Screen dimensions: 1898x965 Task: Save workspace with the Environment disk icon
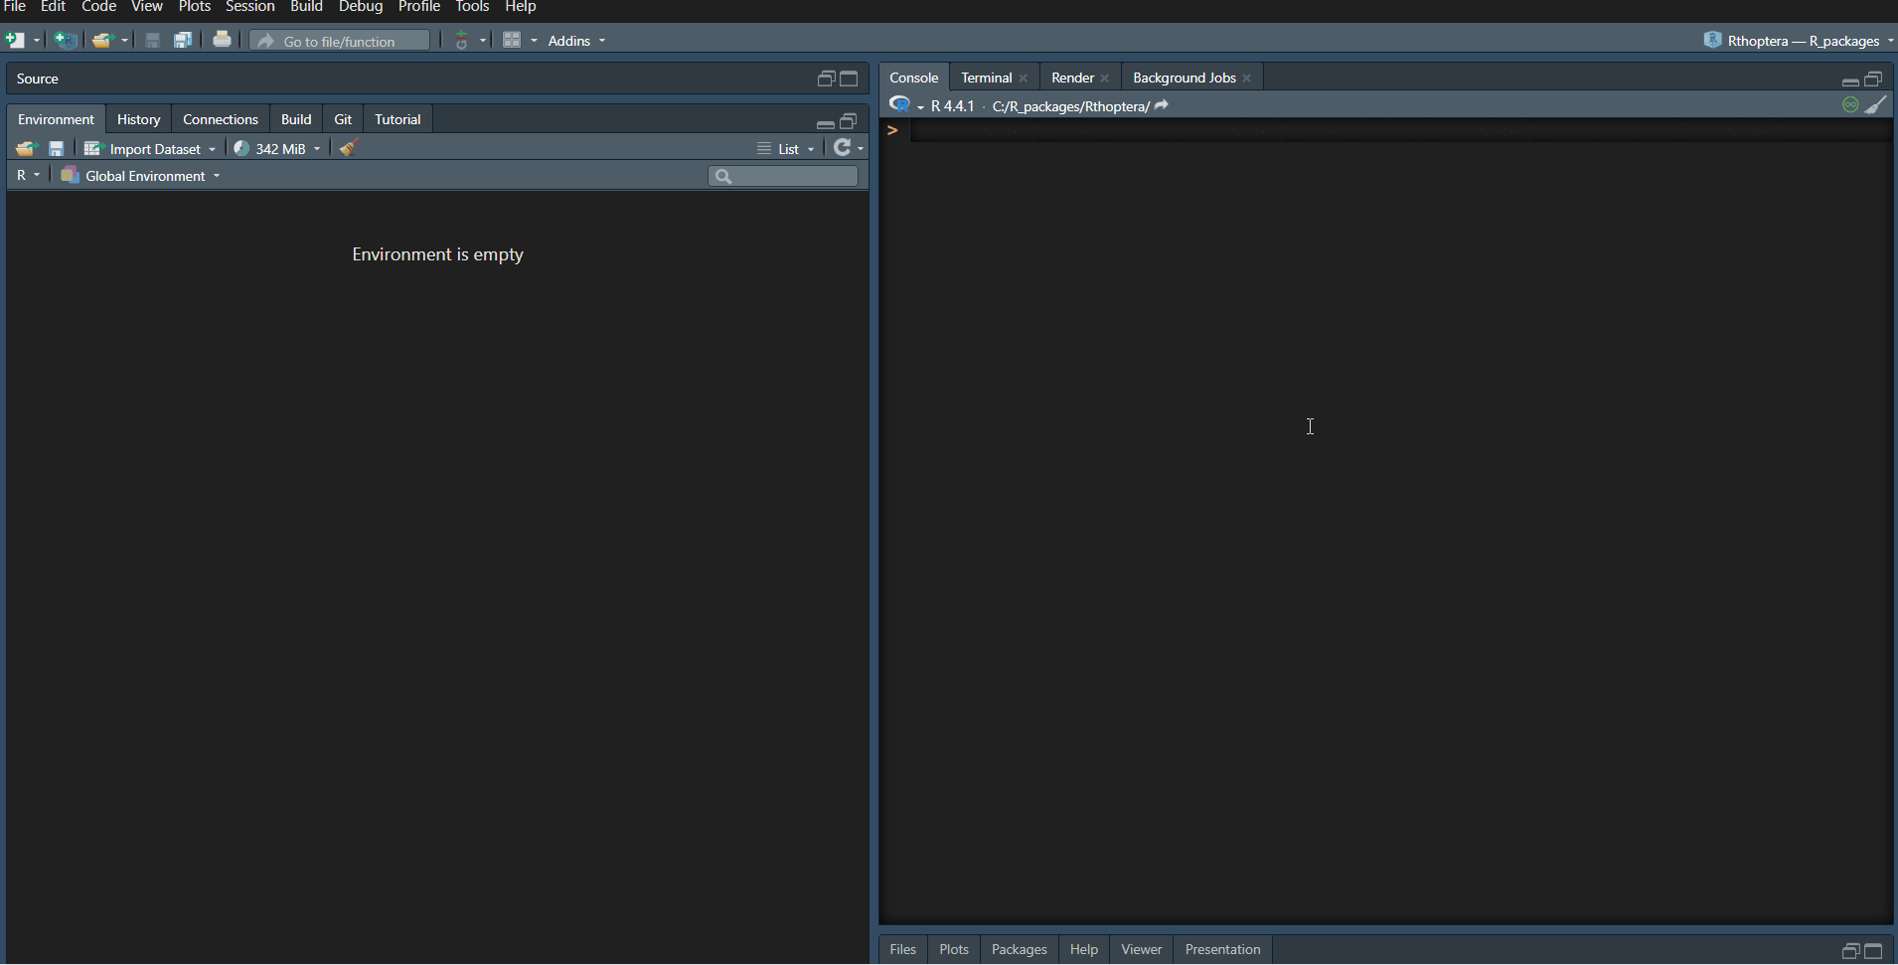pos(57,148)
